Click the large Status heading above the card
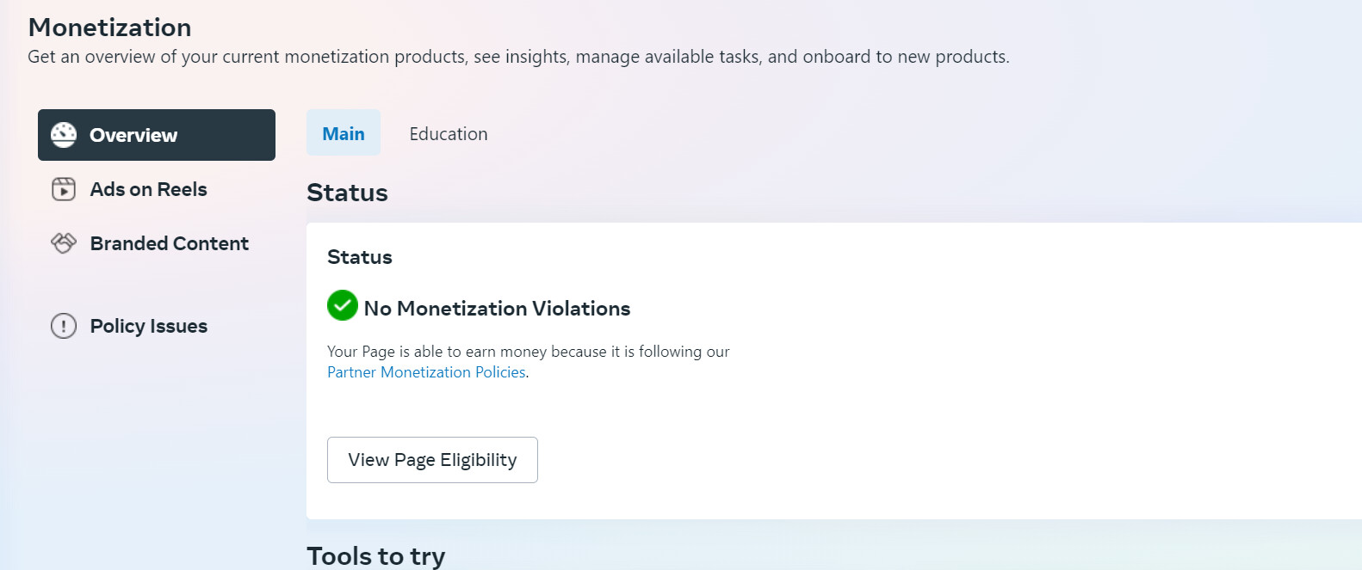This screenshot has width=1362, height=570. 347,193
